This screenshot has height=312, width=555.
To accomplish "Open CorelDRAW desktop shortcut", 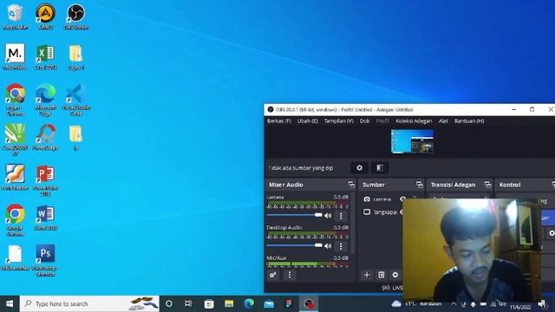I will point(15,140).
